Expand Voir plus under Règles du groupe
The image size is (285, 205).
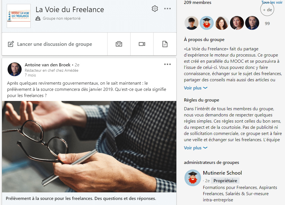click(196, 148)
